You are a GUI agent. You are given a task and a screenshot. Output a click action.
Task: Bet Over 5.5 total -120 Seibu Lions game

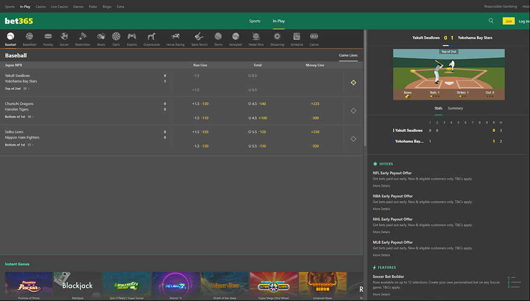pyautogui.click(x=257, y=132)
